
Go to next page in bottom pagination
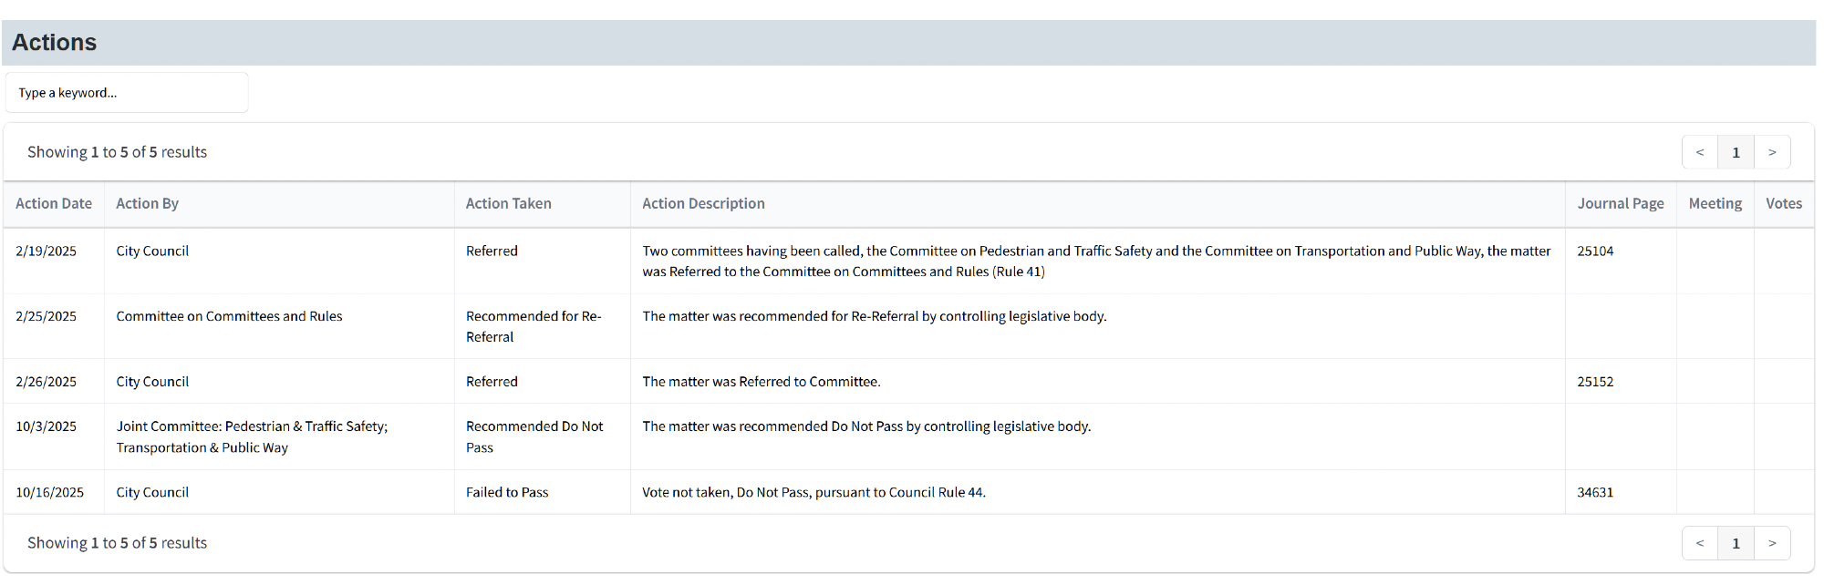(x=1772, y=543)
